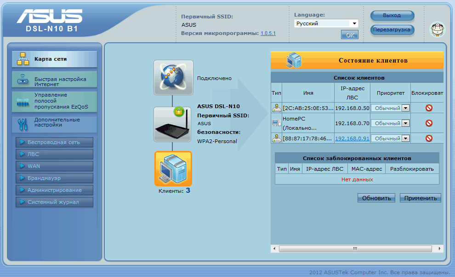Click the horizontal scrollbar under client list

click(355, 249)
